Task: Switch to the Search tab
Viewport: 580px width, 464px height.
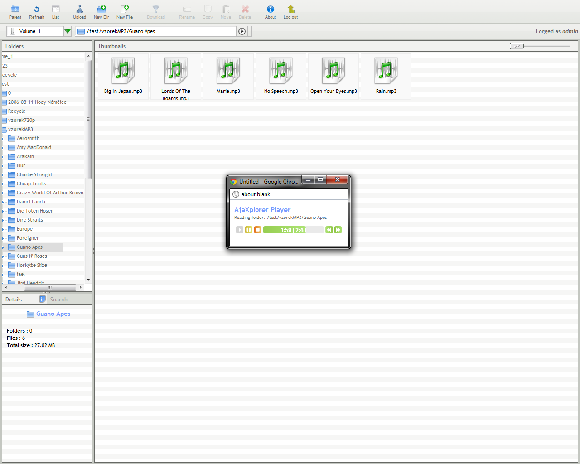Action: tap(58, 300)
